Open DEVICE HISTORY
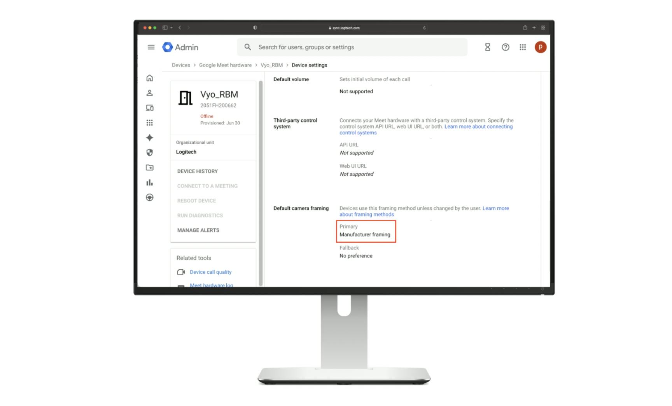This screenshot has height=406, width=672. click(198, 171)
